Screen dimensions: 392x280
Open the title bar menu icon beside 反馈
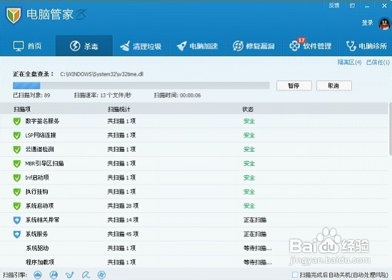pos(352,6)
